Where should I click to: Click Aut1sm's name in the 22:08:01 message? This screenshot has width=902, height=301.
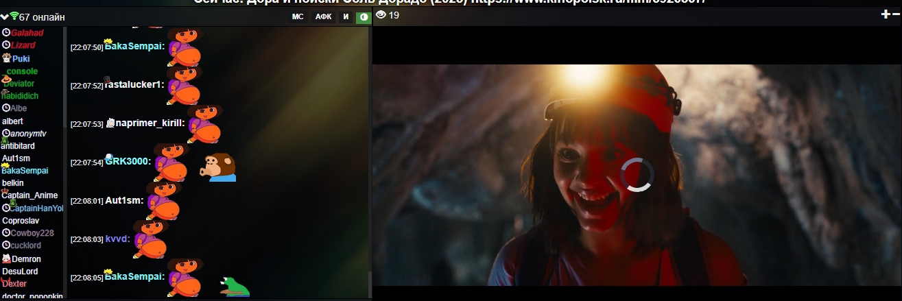pos(124,200)
